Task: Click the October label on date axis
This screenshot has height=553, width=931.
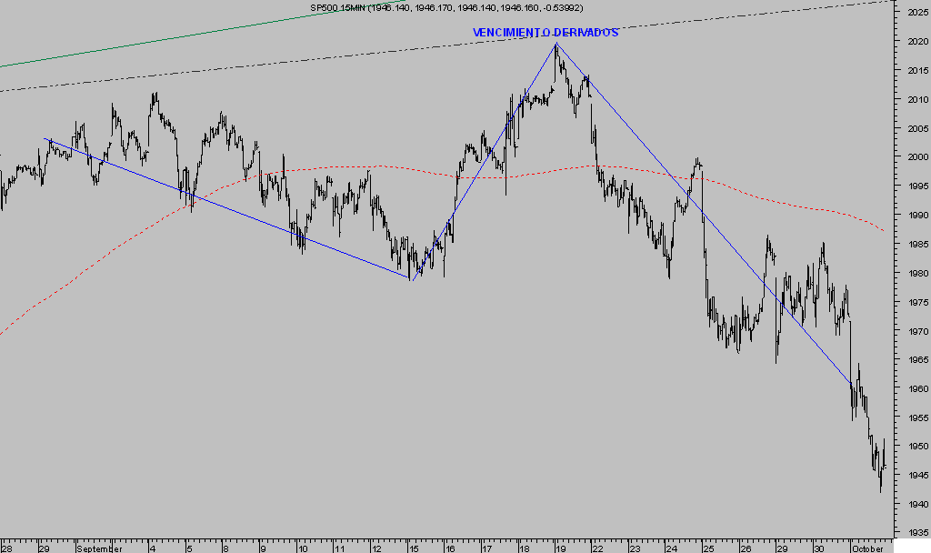Action: [x=867, y=548]
